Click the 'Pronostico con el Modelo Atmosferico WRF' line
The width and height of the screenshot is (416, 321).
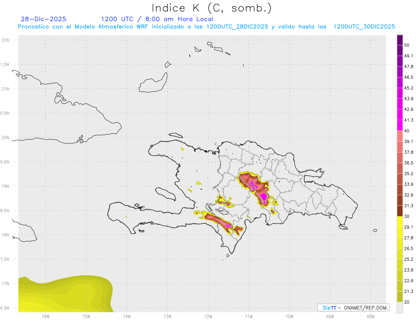206,27
